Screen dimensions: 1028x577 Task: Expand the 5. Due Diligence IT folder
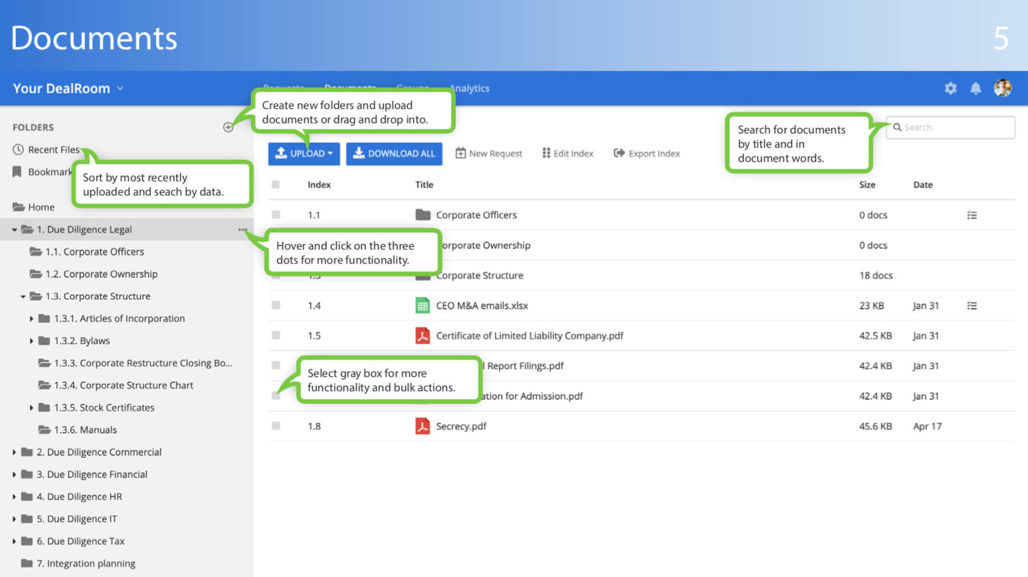click(14, 519)
